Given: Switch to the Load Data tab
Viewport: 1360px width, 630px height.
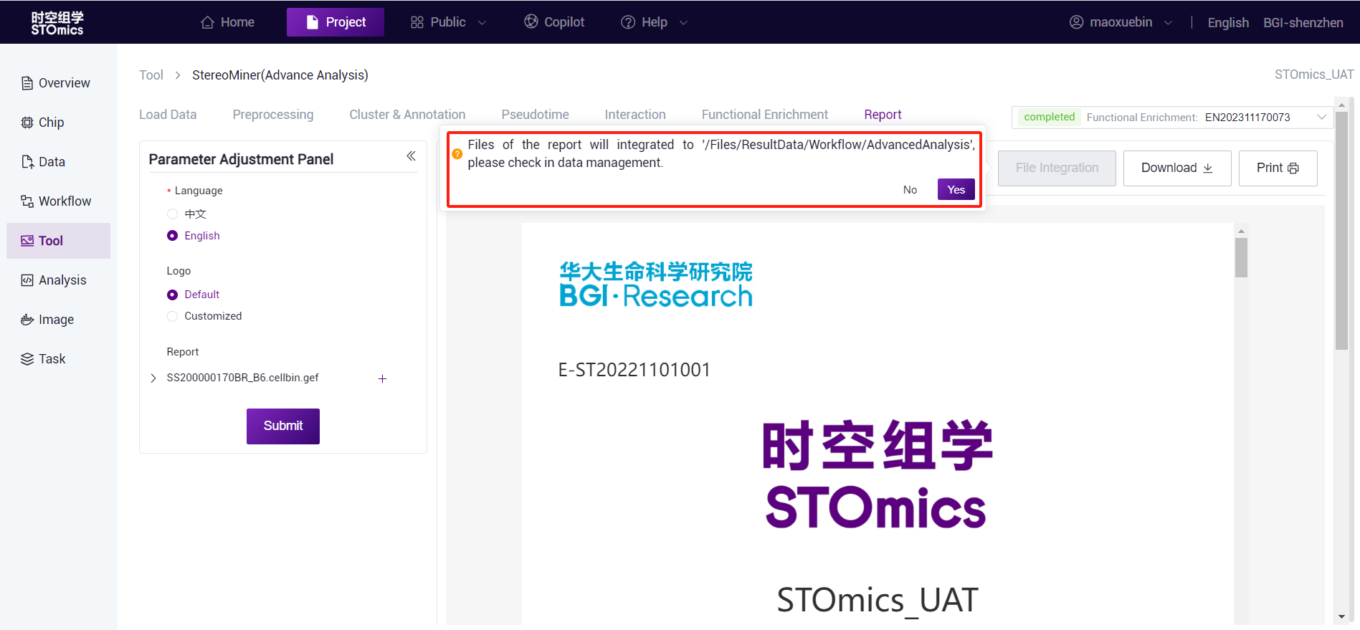Looking at the screenshot, I should tap(168, 115).
